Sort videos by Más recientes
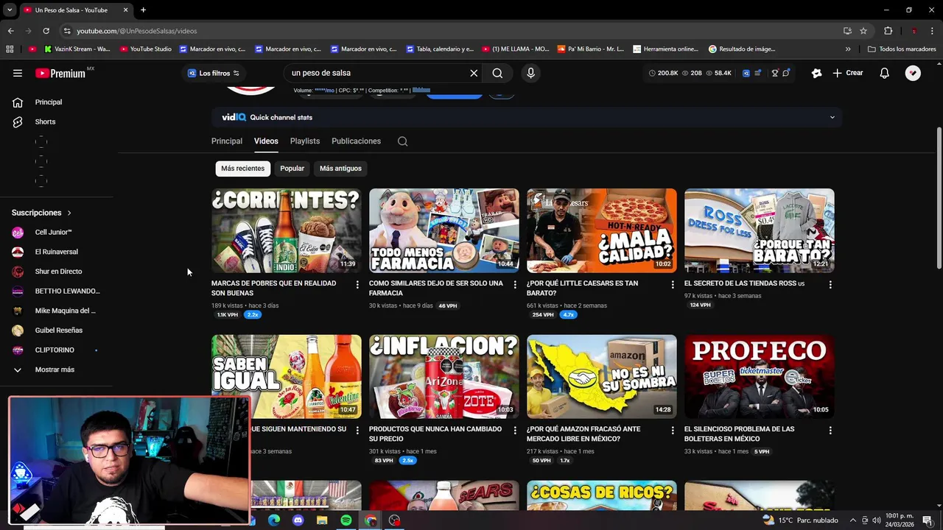943x530 pixels. 242,169
